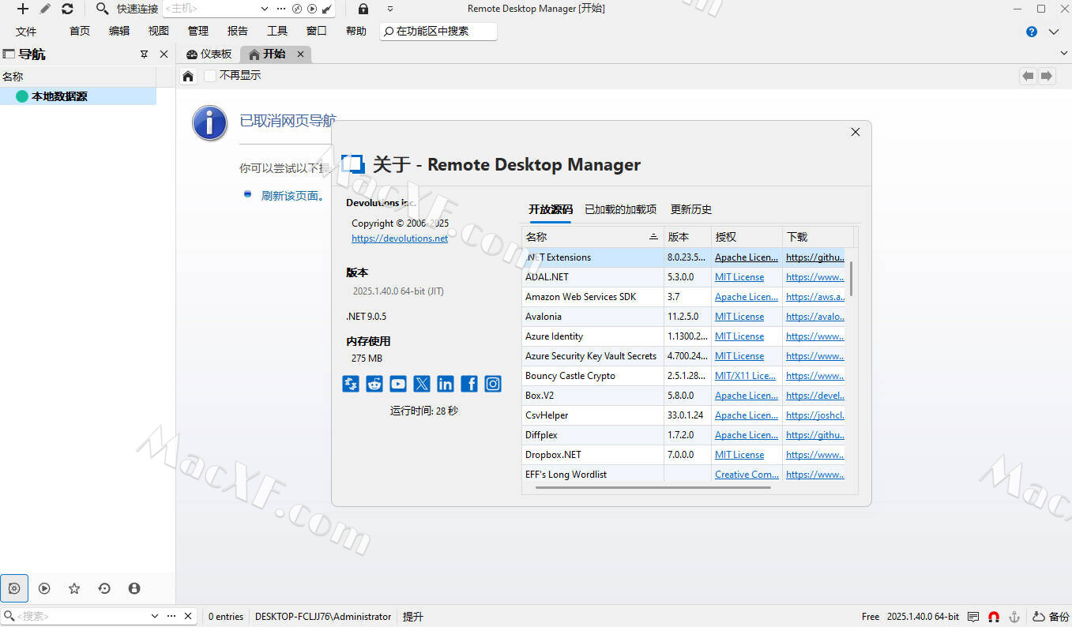1072x627 pixels.
Task: Open the Creative Commons license link
Action: (747, 475)
